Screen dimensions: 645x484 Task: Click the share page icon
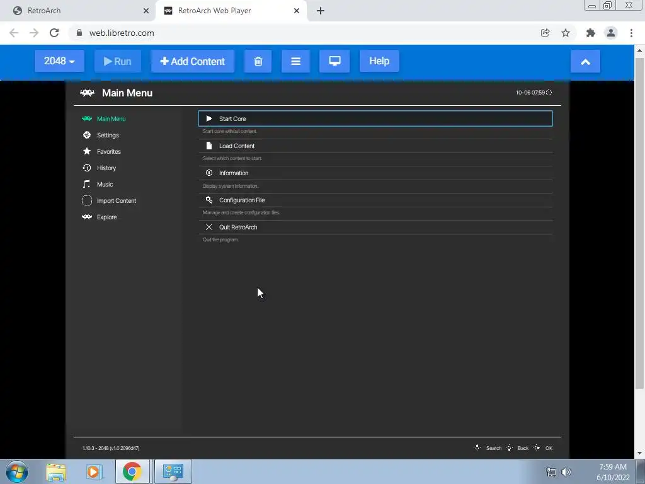click(x=545, y=33)
